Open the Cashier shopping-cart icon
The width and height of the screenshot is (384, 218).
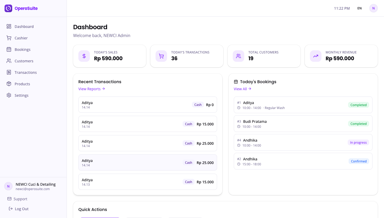tap(9, 38)
